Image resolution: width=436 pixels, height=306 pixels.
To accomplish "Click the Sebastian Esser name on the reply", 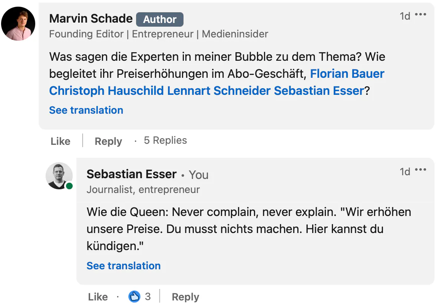I will [132, 174].
